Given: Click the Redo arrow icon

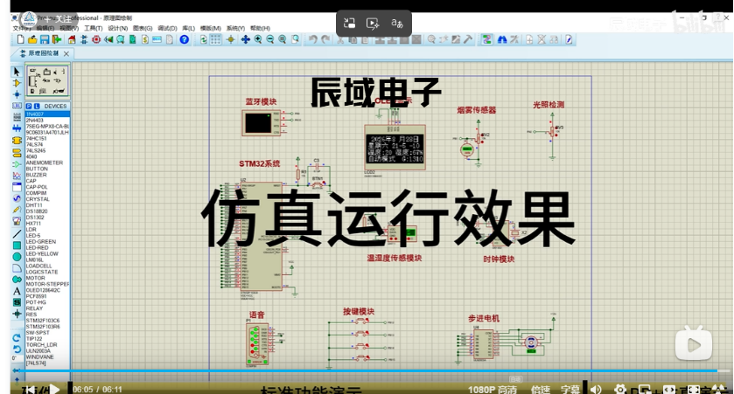Looking at the screenshot, I should [x=325, y=39].
